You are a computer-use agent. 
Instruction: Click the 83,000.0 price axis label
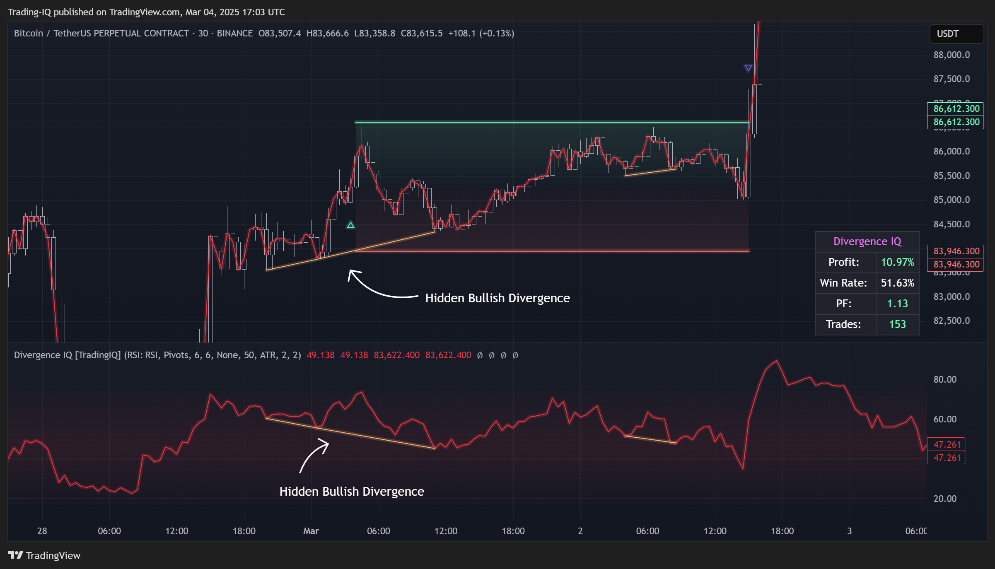coord(952,297)
